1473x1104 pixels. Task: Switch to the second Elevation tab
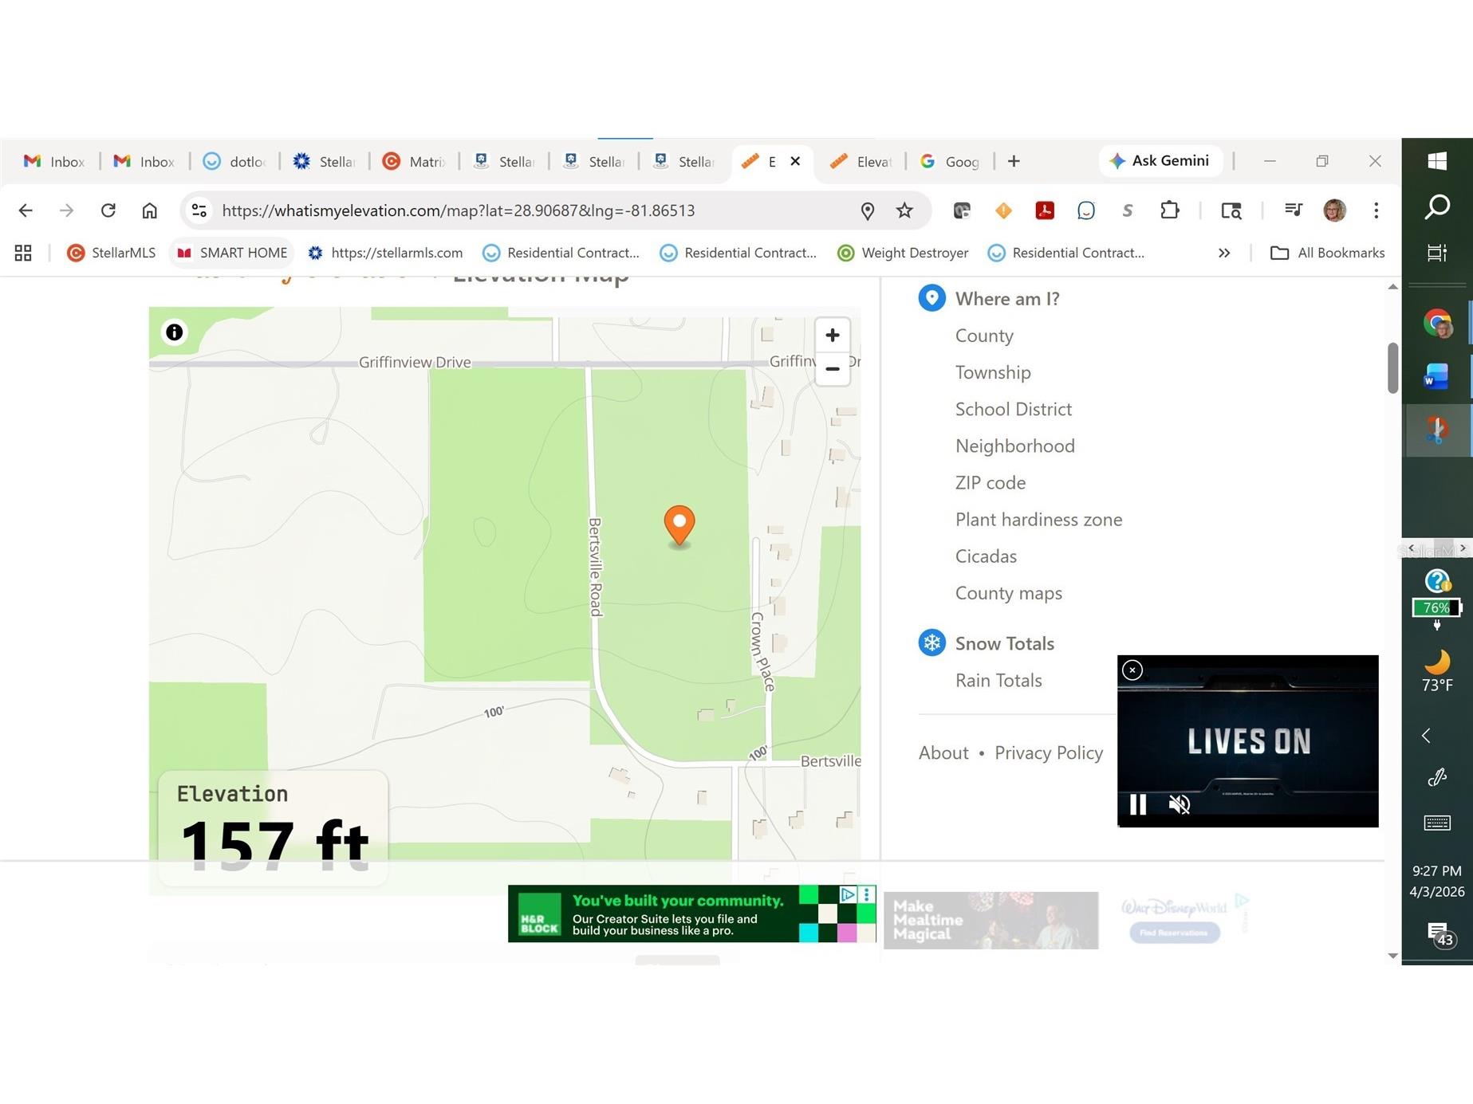861,162
